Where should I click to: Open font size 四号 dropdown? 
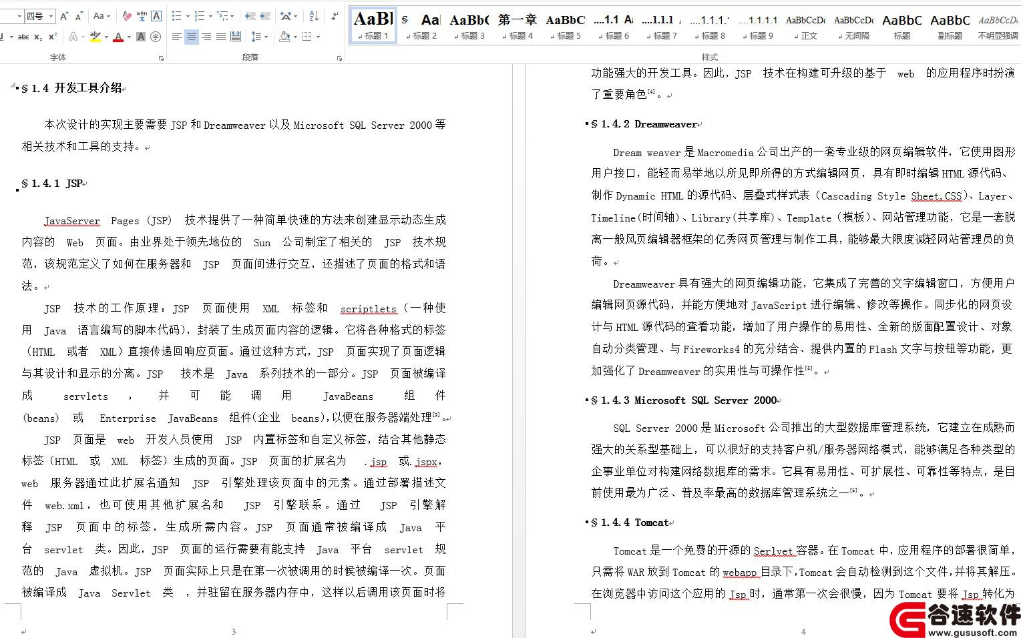tap(51, 16)
